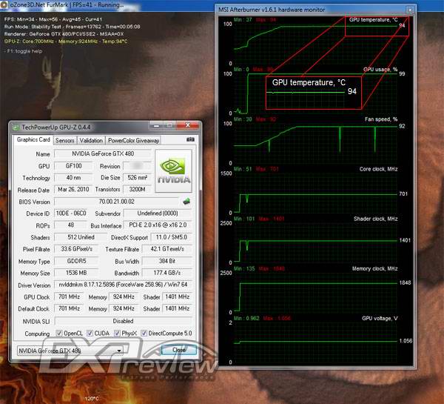The image size is (444, 404).
Task: Click the Core clock graph
Action: pyautogui.click(x=317, y=194)
